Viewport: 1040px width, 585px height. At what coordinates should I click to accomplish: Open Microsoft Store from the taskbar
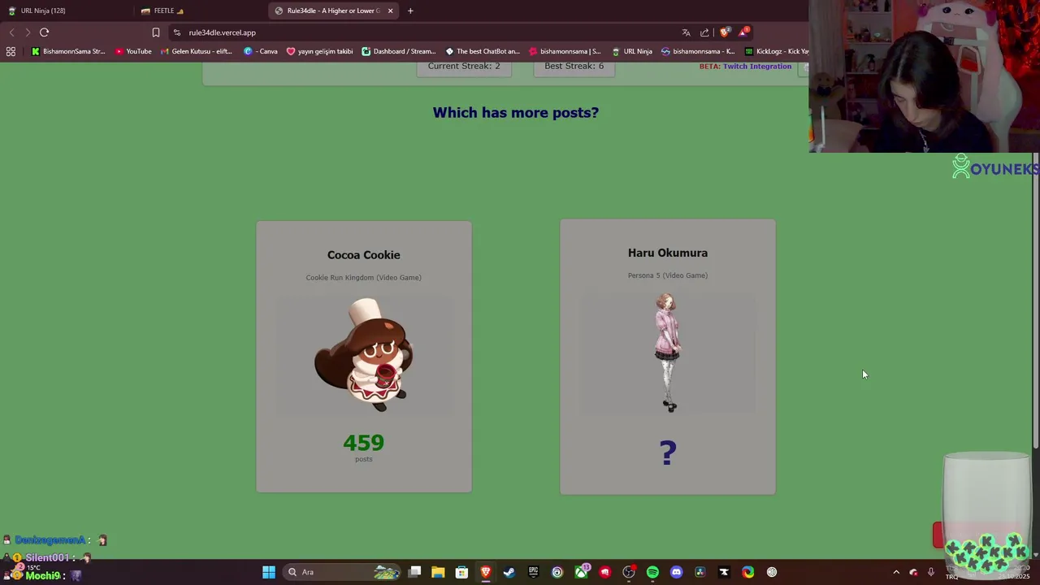pos(461,572)
